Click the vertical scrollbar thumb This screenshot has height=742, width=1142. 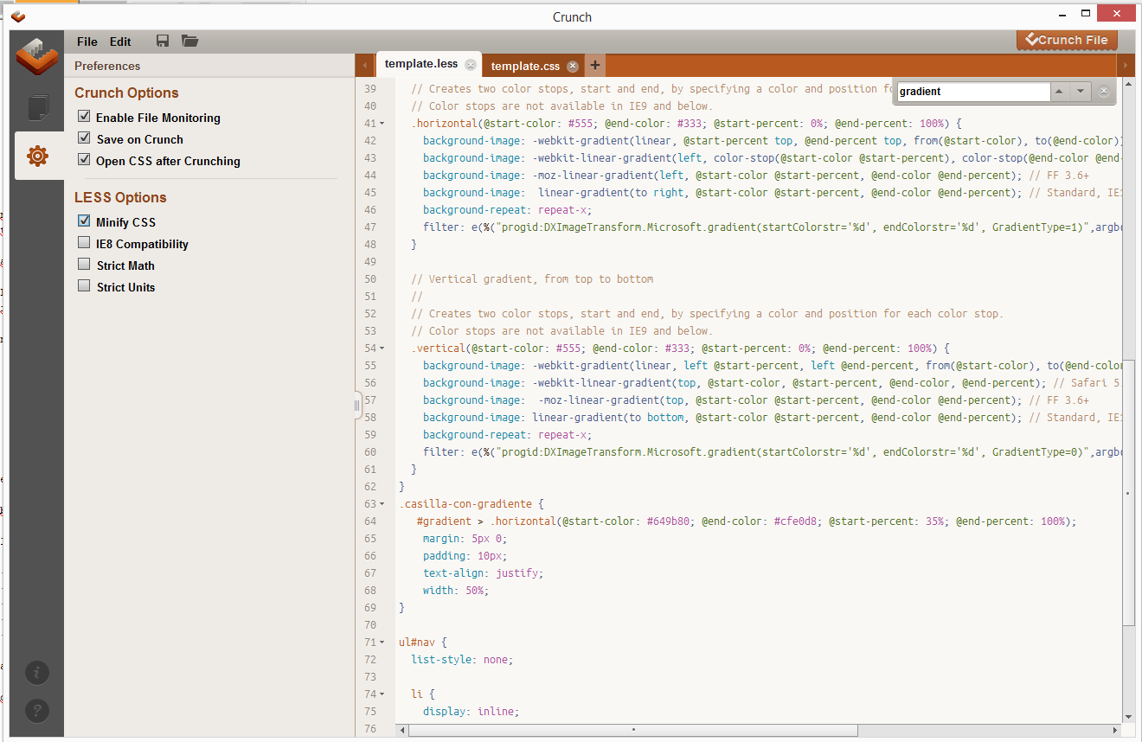click(1128, 493)
